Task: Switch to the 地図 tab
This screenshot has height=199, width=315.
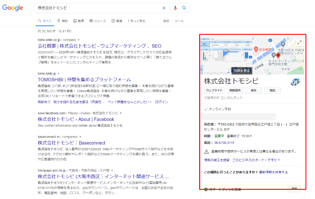Action: point(63,21)
